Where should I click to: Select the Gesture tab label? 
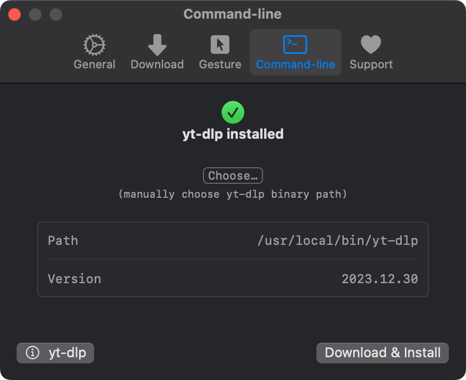pyautogui.click(x=220, y=65)
